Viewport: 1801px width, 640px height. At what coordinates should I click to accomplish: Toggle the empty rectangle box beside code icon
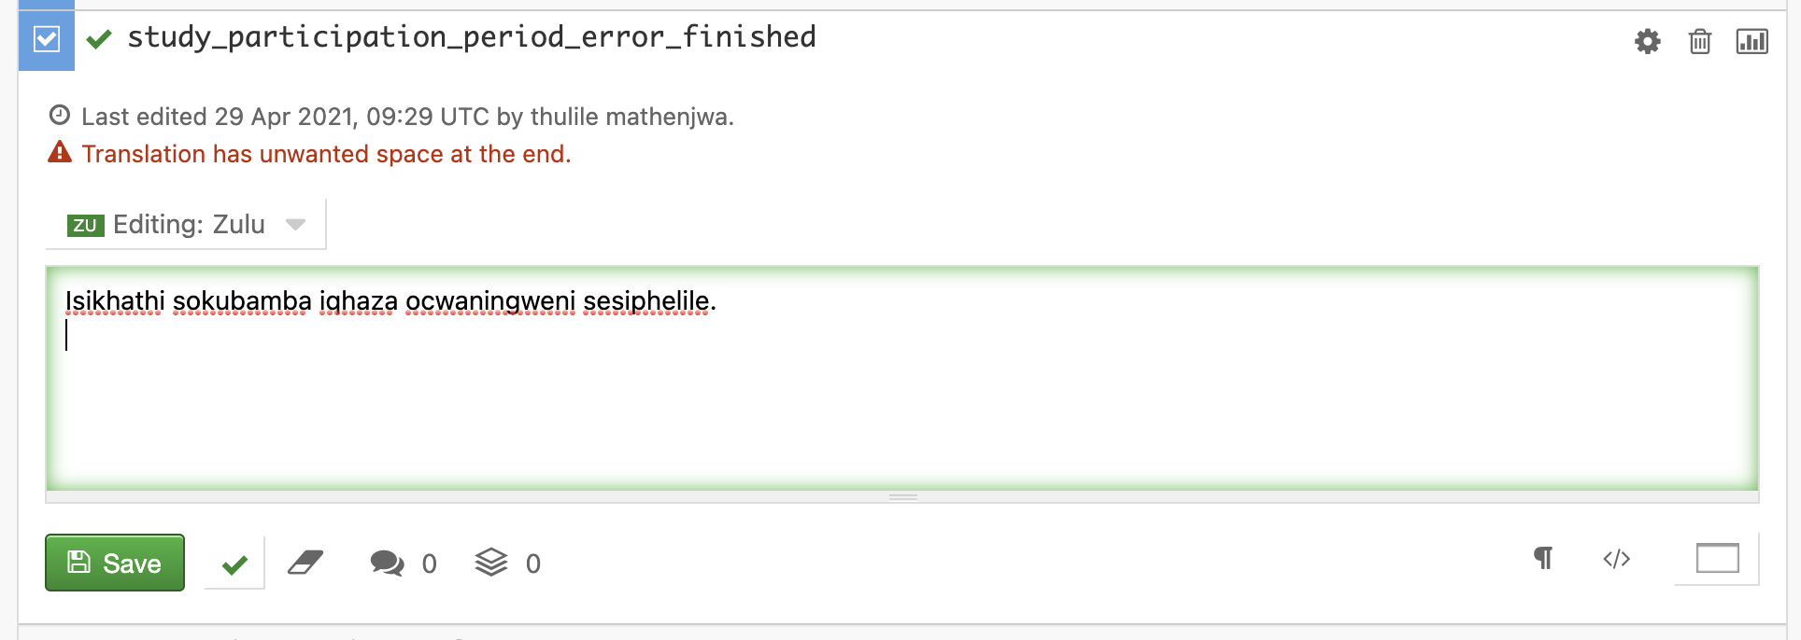pos(1717,558)
